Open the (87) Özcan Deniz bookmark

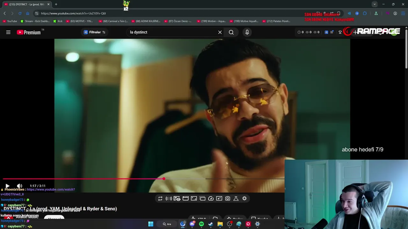tap(178, 21)
